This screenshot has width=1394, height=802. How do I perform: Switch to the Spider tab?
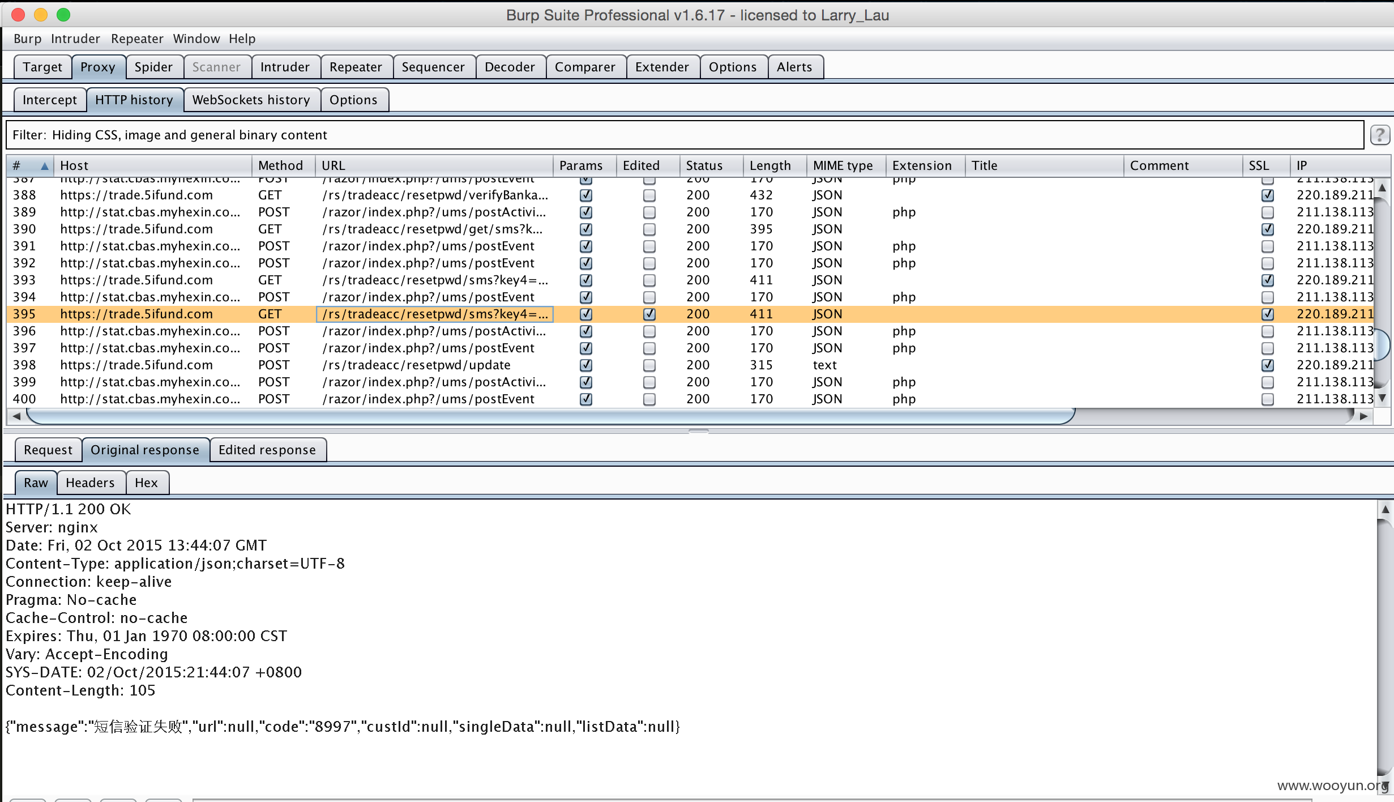tap(153, 67)
